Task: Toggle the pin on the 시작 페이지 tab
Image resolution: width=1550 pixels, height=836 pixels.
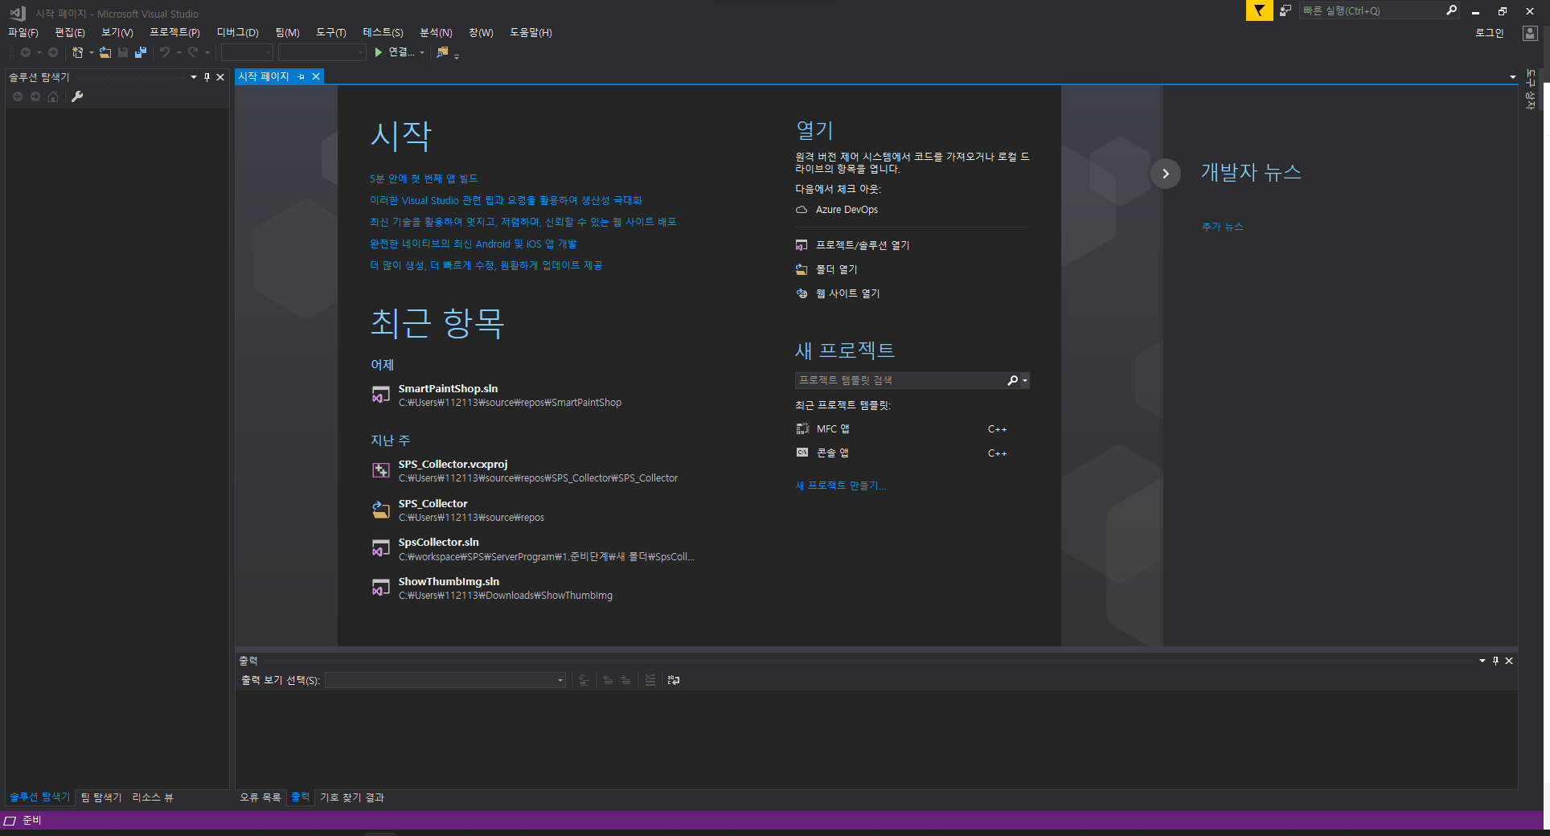Action: [x=301, y=76]
